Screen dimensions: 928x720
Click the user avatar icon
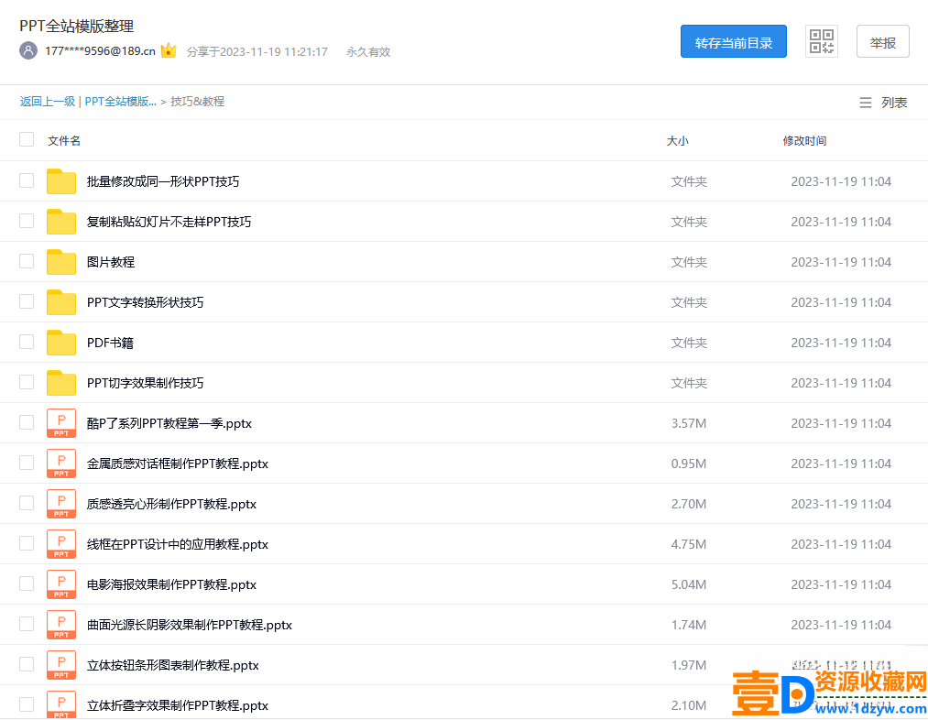tap(28, 51)
